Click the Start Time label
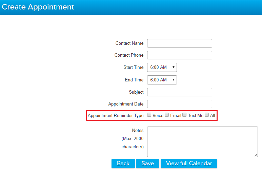Viewport: 262px width, 172px height. 133,67
